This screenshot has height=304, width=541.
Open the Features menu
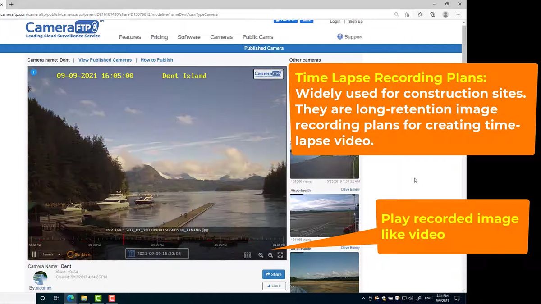coord(130,37)
